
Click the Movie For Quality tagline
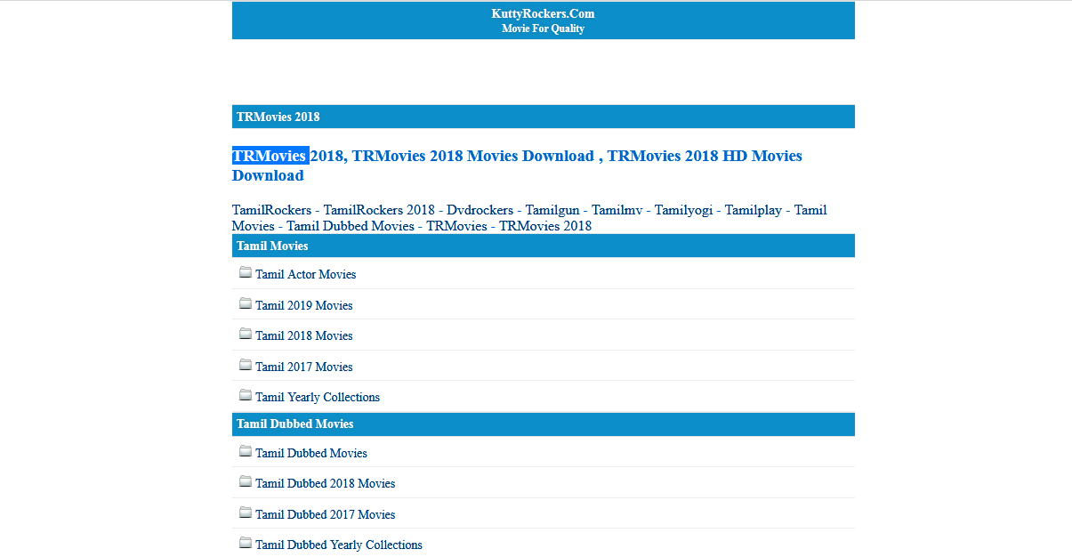[x=543, y=28]
